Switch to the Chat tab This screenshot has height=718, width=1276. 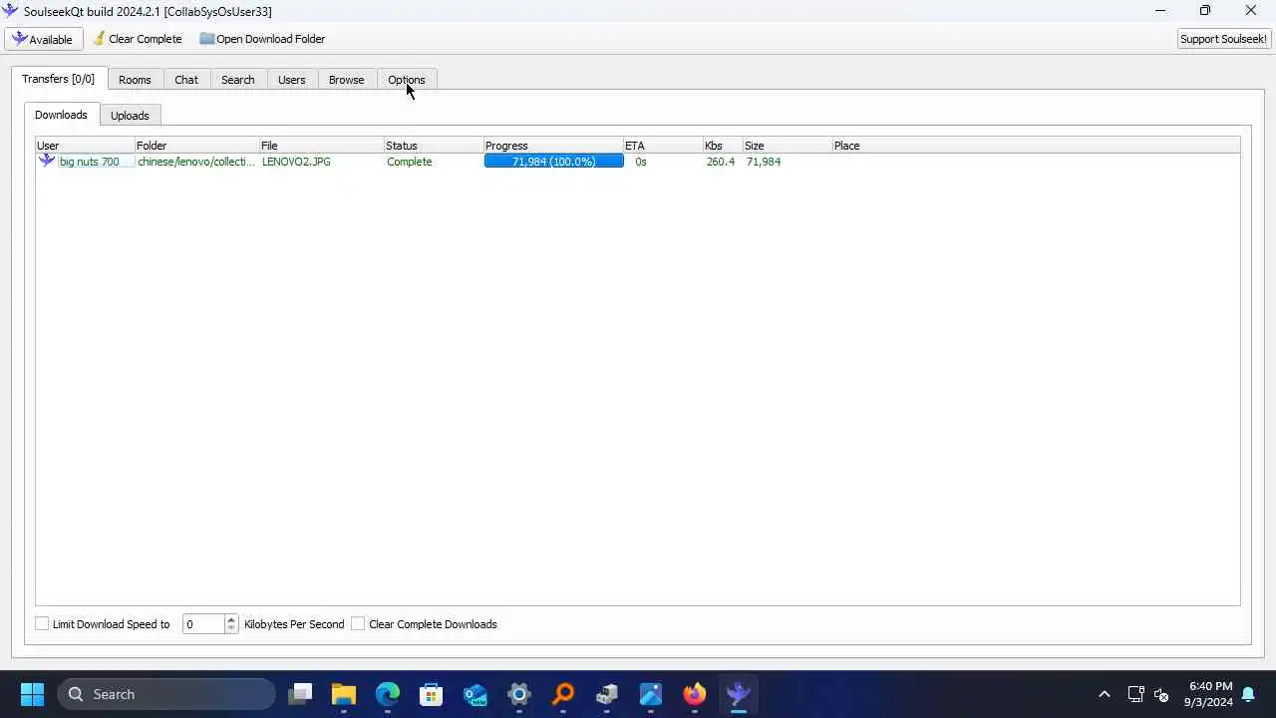tap(186, 80)
